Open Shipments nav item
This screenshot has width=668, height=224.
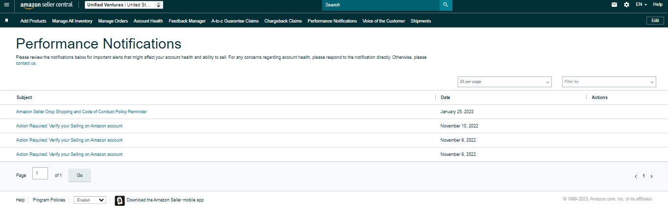(x=421, y=21)
